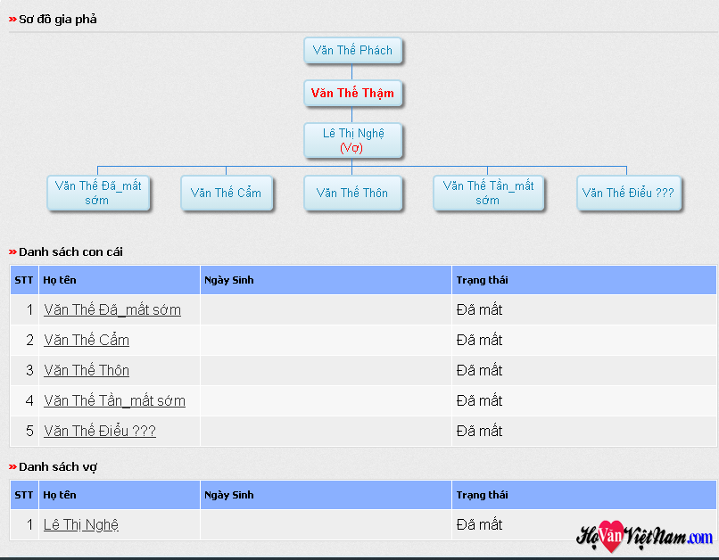Click Ngày Sinh column header in children table
The image size is (719, 560).
(229, 280)
